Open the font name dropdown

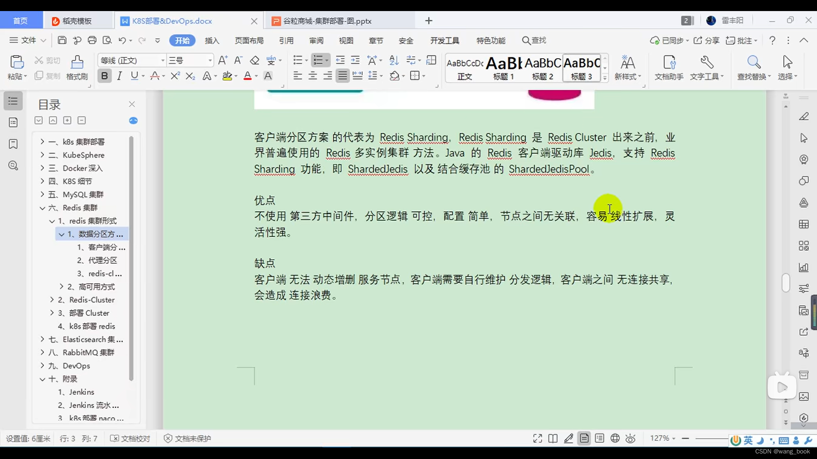(163, 60)
